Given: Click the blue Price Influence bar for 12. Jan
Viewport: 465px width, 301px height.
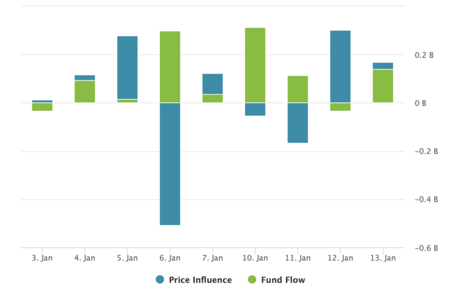Looking at the screenshot, I should coord(340,66).
